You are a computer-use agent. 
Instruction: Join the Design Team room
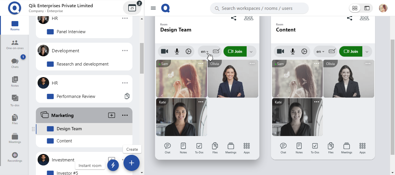(x=235, y=51)
